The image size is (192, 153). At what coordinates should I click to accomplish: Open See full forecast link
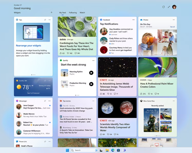33,93
